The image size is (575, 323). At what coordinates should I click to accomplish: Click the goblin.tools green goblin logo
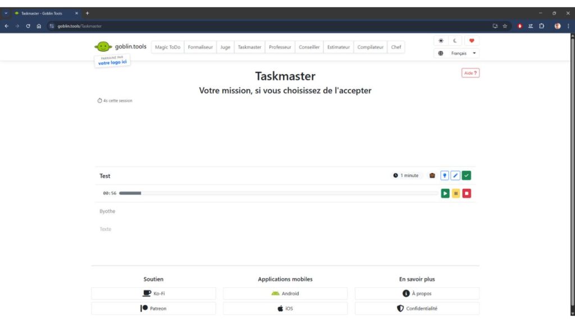pyautogui.click(x=103, y=47)
